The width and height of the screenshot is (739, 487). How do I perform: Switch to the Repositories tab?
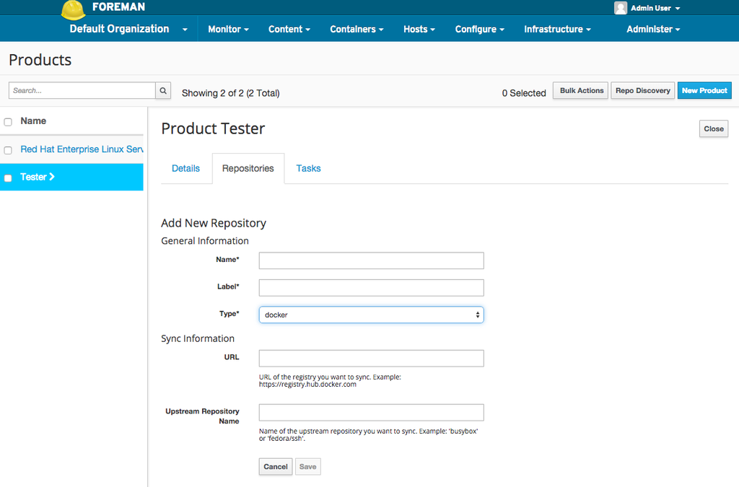pos(248,169)
